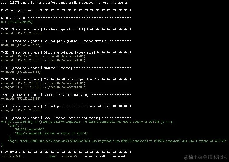
Task: Select the changed line under 'Retrieve hypervisor list'
Action: click(x=21, y=33)
